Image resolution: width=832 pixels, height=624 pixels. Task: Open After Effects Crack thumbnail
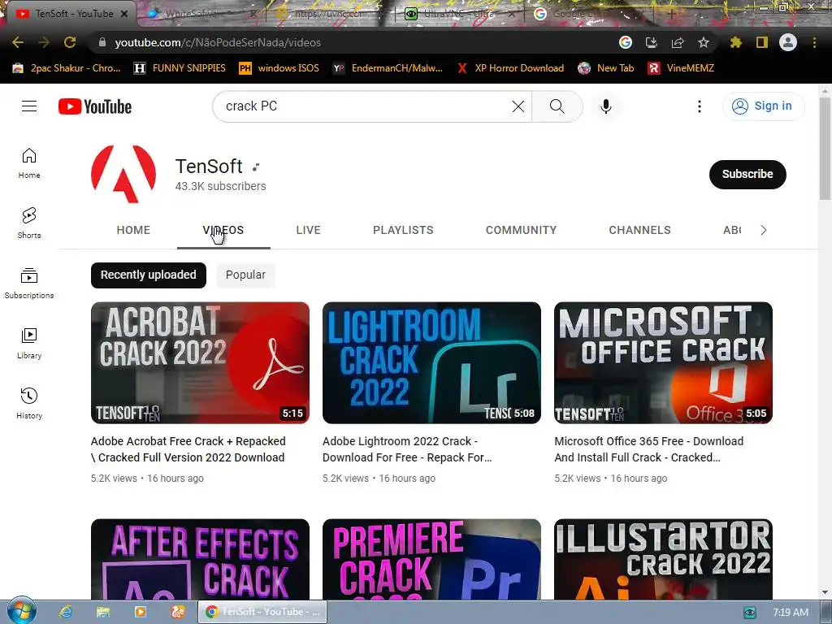point(200,559)
